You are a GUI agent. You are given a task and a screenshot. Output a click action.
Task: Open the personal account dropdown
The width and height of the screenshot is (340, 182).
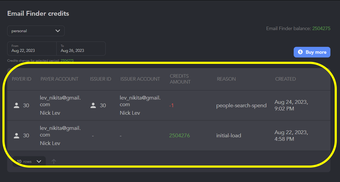click(36, 31)
